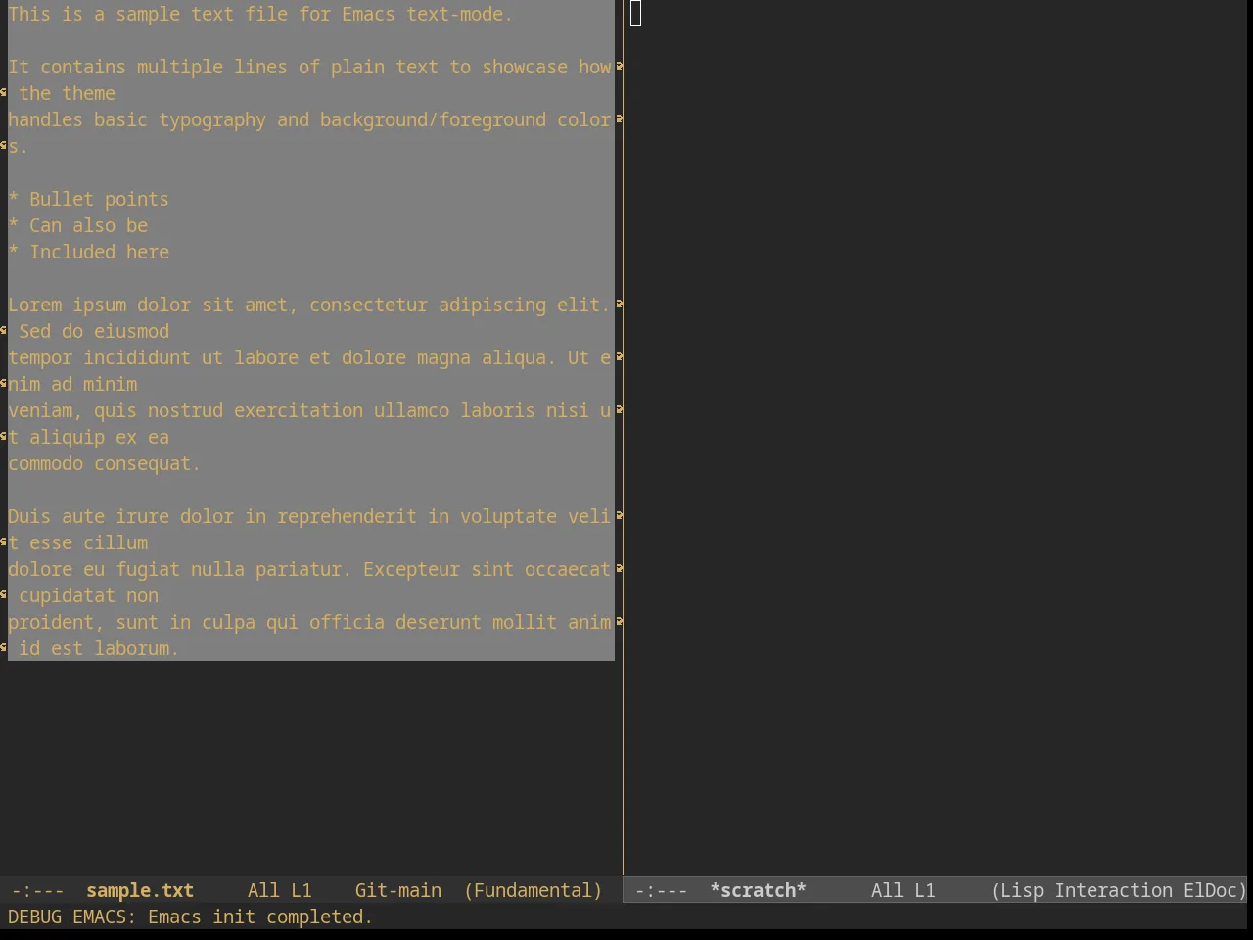Click on 'id est laborum.' line
This screenshot has height=940, width=1253.
coord(98,648)
